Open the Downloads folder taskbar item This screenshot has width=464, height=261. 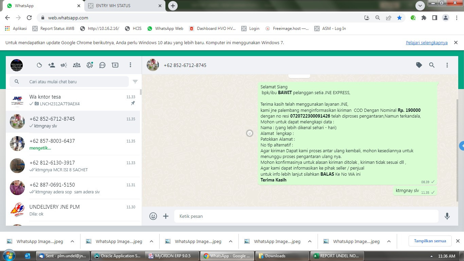(282, 256)
